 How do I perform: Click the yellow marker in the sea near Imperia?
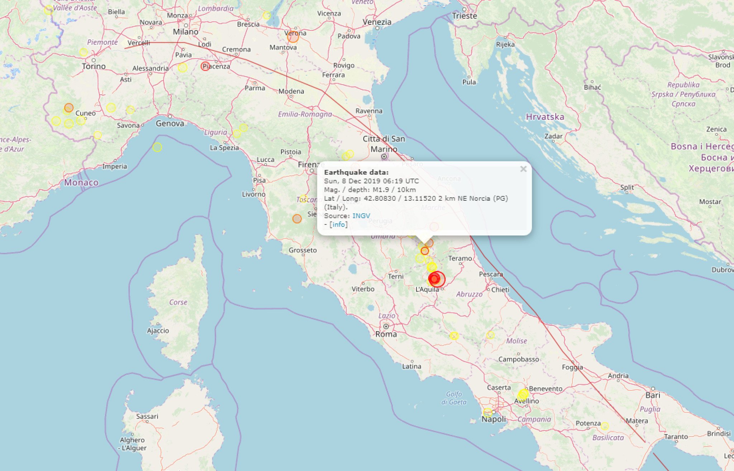[157, 147]
